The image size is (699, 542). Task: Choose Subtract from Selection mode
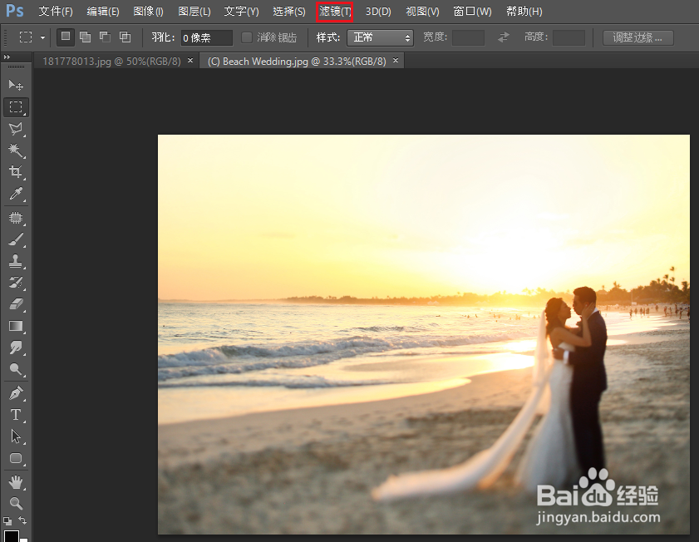point(105,37)
